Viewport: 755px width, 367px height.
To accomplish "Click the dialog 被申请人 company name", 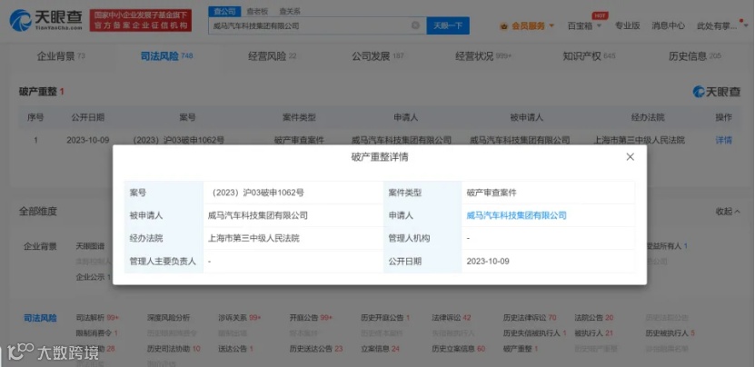I will [258, 215].
